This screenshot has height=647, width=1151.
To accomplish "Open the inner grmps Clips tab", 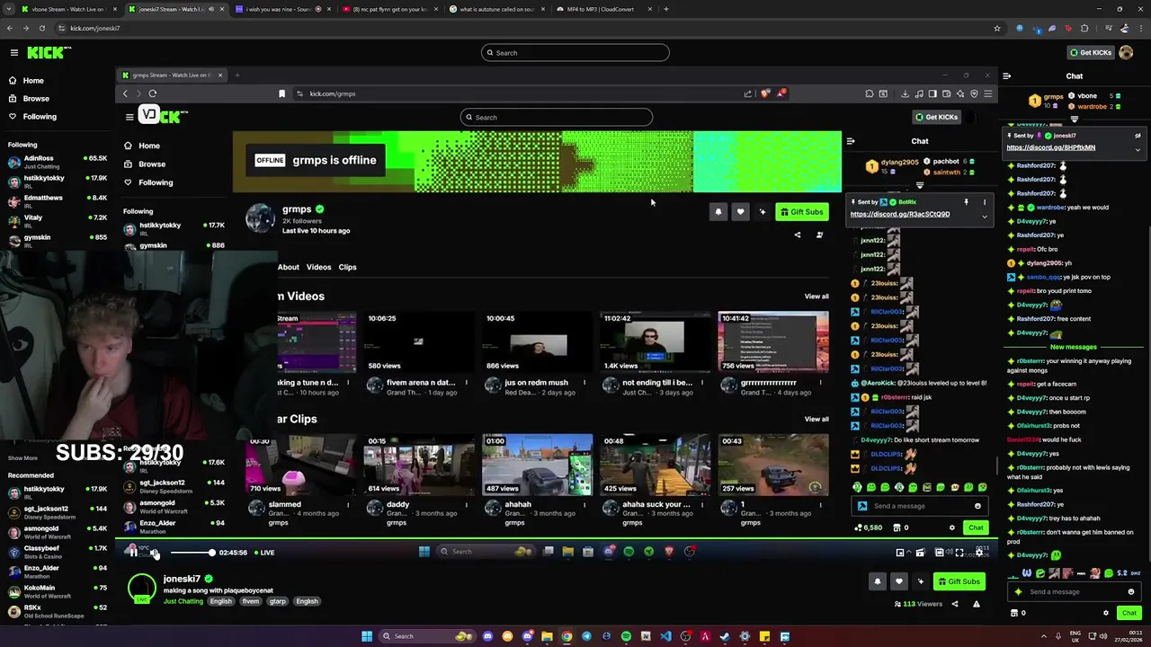I will click(x=347, y=268).
